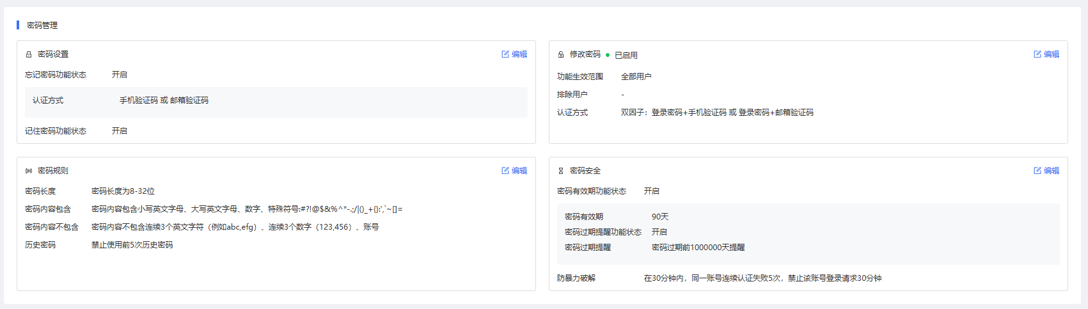
Task: Open 编辑 link text for 密码安全
Action: pyautogui.click(x=1052, y=171)
